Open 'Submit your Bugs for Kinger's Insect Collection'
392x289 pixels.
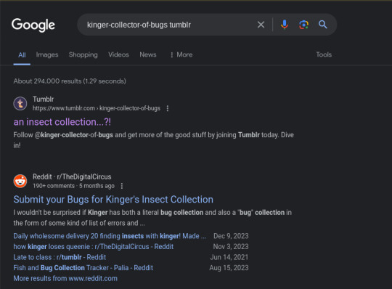[x=113, y=199]
